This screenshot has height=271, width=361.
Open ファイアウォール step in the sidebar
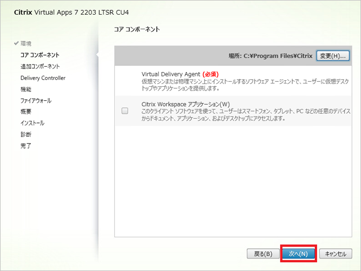(x=36, y=101)
